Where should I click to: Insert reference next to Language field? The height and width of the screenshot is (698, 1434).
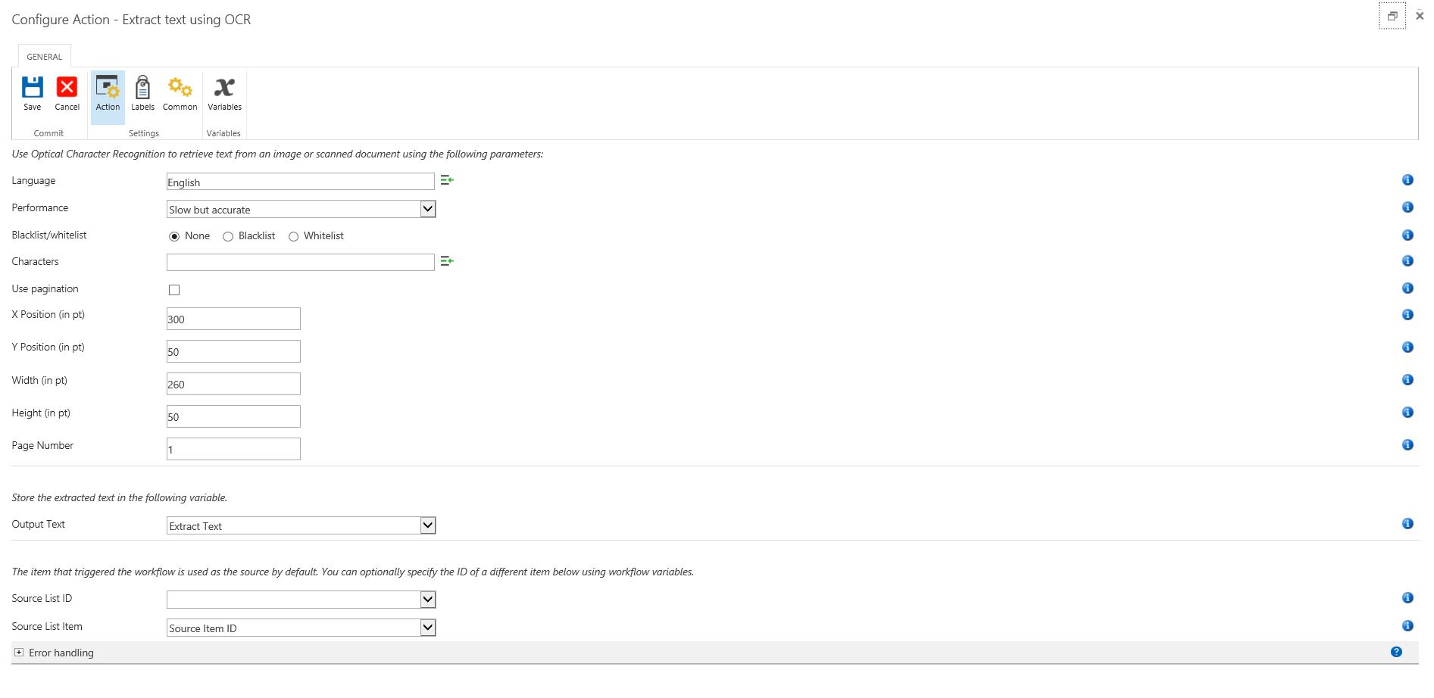click(447, 180)
